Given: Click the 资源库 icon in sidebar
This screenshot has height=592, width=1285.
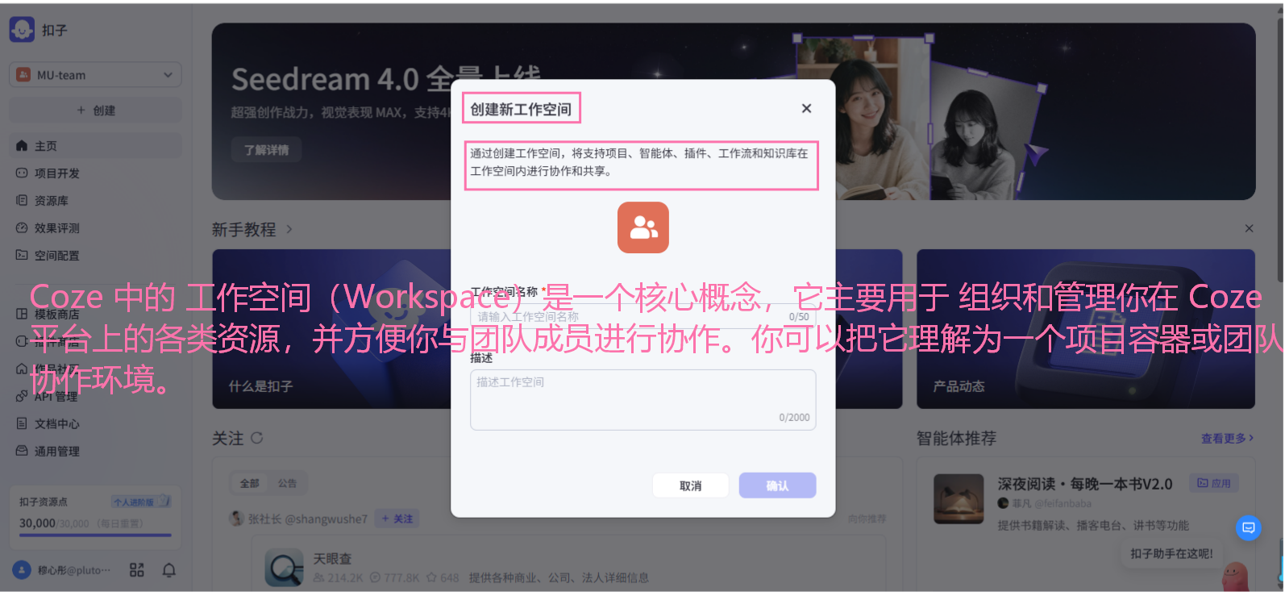Looking at the screenshot, I should (22, 201).
